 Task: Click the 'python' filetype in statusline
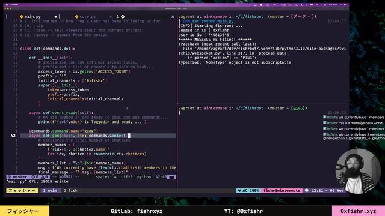[x=144, y=177]
